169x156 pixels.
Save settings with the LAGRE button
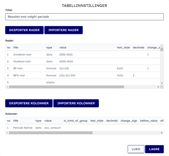click(154, 149)
